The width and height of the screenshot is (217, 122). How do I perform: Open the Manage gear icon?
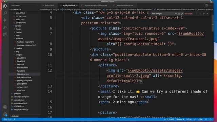pos(5,114)
